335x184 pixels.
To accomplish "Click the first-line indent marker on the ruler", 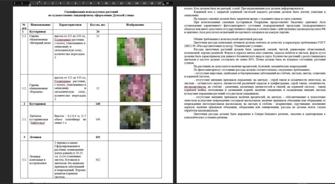I will pos(39,2).
